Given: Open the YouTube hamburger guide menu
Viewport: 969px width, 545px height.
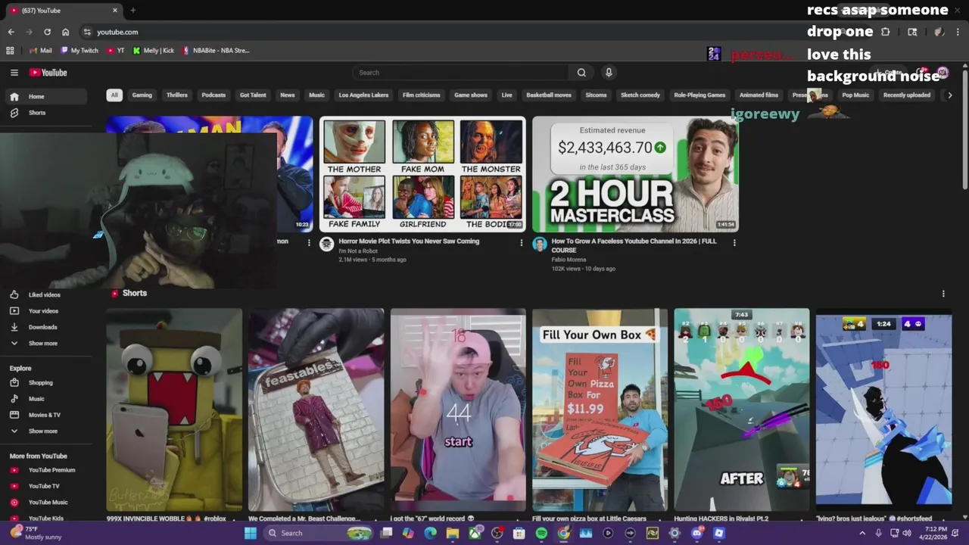Looking at the screenshot, I should [x=14, y=73].
